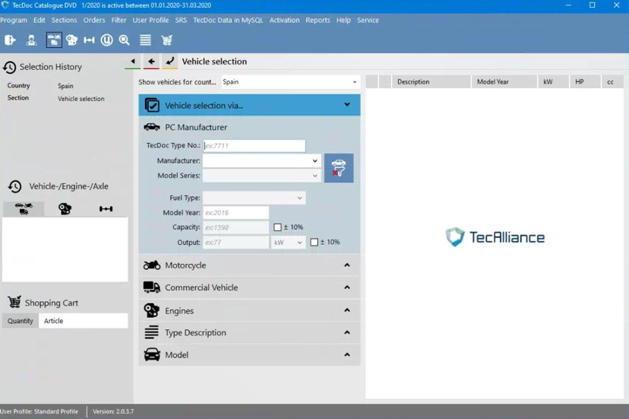Open the user profile toolbar icon
This screenshot has height=419, width=629.
click(x=31, y=40)
